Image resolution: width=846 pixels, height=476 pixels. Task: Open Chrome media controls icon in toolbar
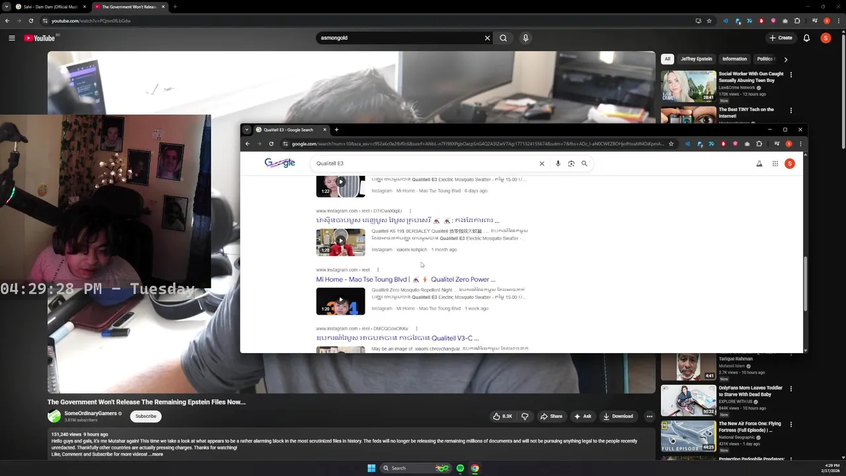(814, 20)
